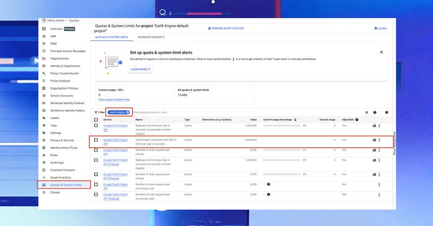Click help icon on Staging per-user read requests row
Screen dimensions: 433x226
point(268,194)
